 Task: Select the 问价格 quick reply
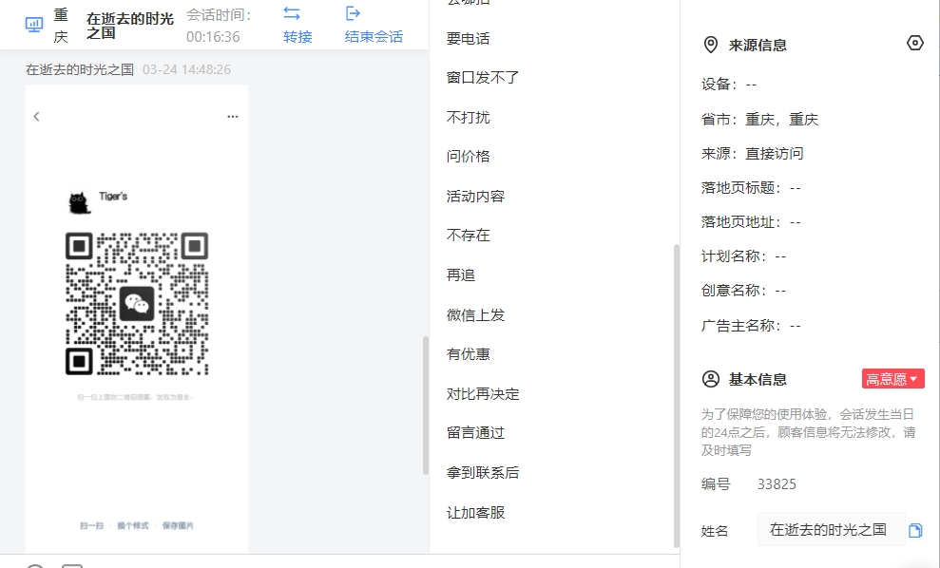point(469,157)
